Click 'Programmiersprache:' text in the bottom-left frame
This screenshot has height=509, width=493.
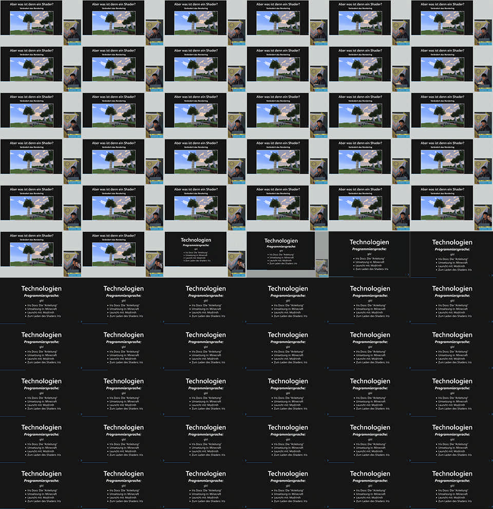coord(41,481)
